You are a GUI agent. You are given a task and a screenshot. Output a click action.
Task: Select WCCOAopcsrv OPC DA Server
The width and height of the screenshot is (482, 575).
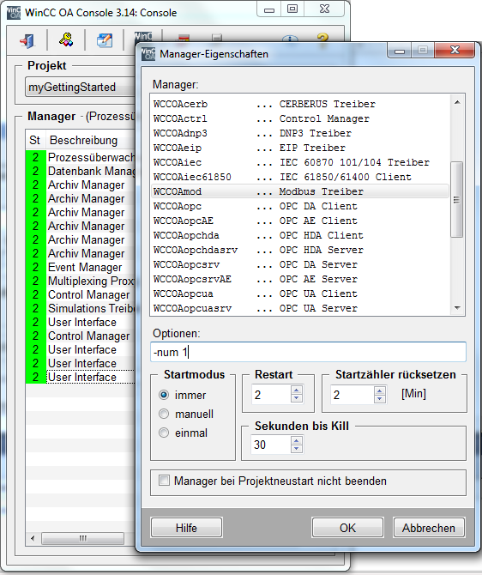pos(300,264)
